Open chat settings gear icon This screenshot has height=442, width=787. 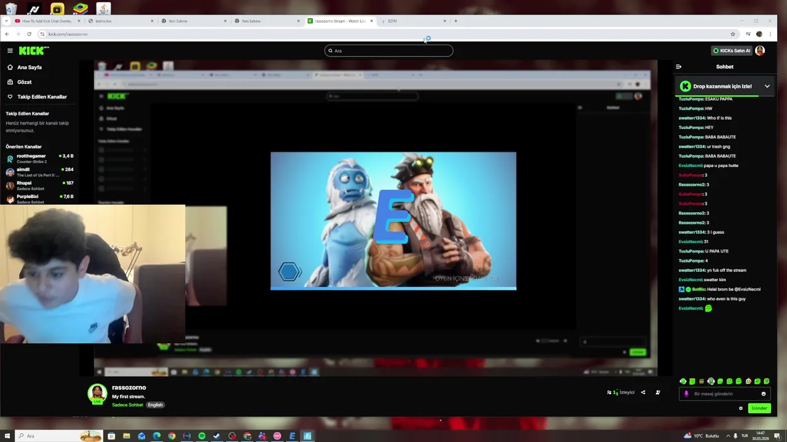741,408
